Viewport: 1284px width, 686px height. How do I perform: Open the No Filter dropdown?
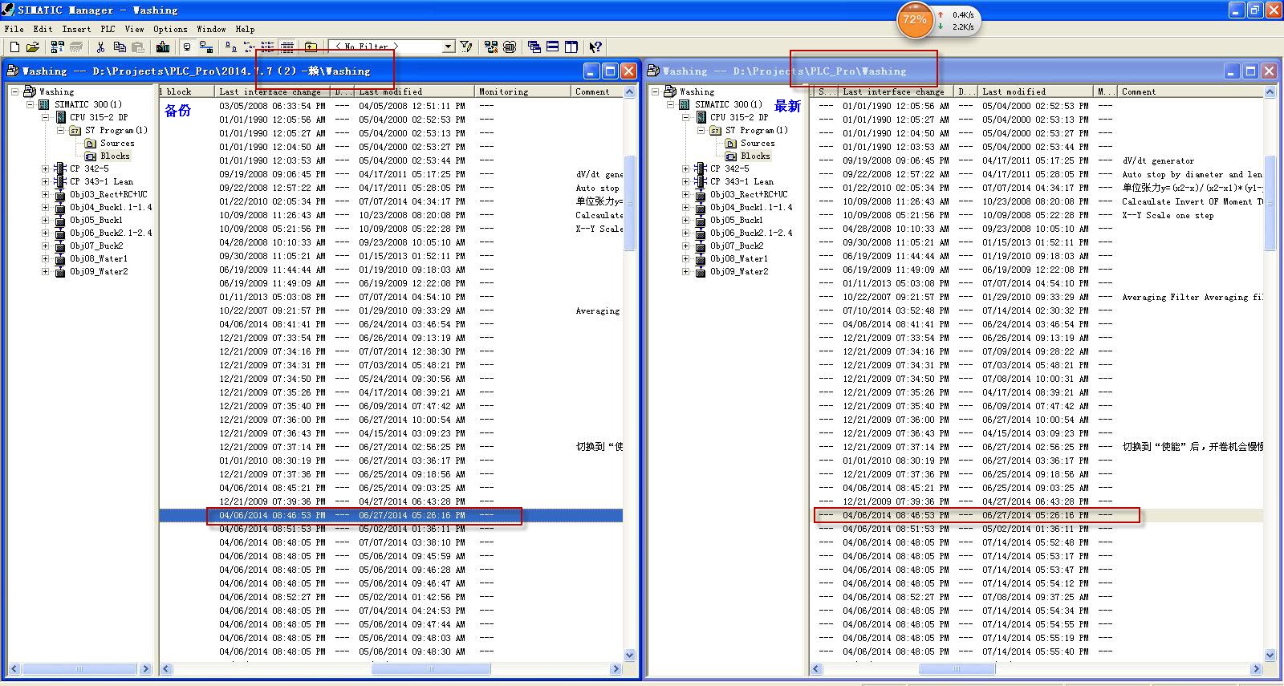449,47
